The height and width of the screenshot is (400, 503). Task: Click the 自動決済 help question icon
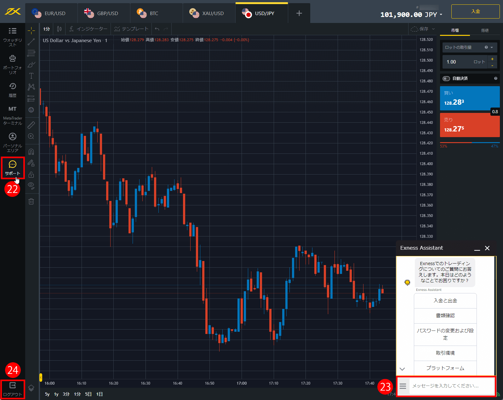coord(496,78)
